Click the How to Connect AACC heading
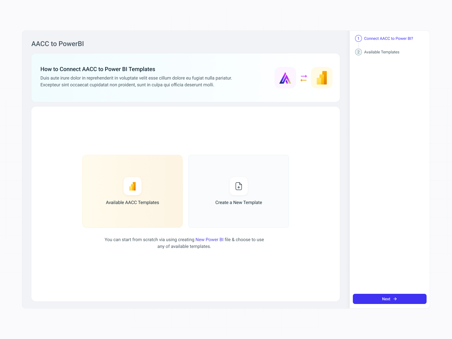 [x=98, y=69]
